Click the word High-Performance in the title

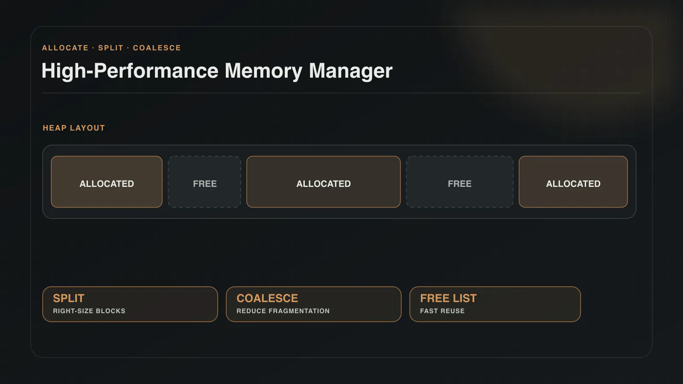[130, 71]
